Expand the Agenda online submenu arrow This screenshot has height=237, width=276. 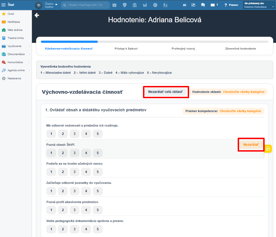29,70
